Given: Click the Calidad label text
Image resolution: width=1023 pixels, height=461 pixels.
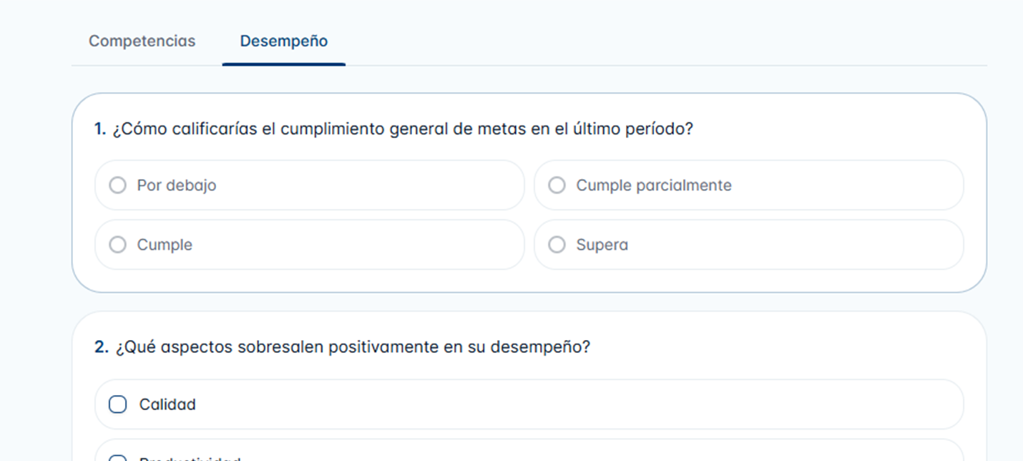Looking at the screenshot, I should pos(167,404).
